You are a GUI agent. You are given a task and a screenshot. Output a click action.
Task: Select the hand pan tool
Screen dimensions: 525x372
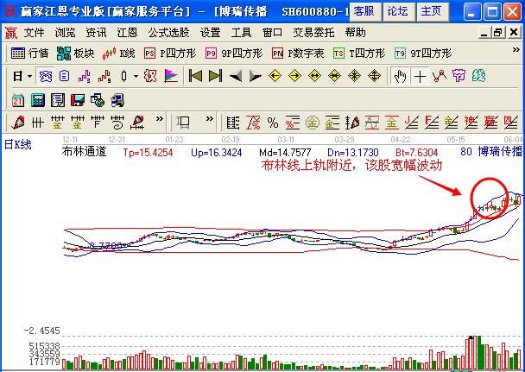pyautogui.click(x=401, y=77)
